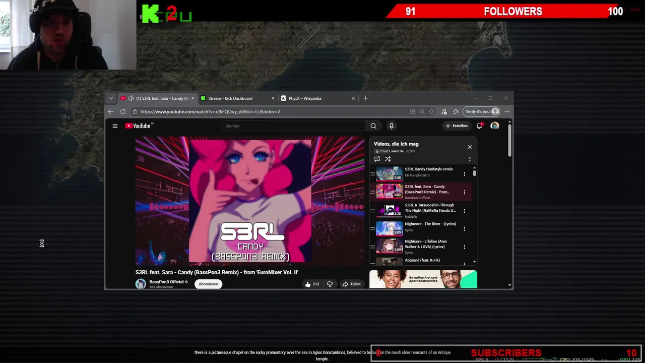Click the playlist scroll up arrow
Viewport: 645px width, 363px height.
474,168
